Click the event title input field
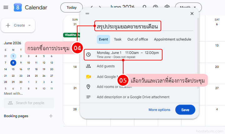This screenshot has height=134, width=225. (145, 26)
